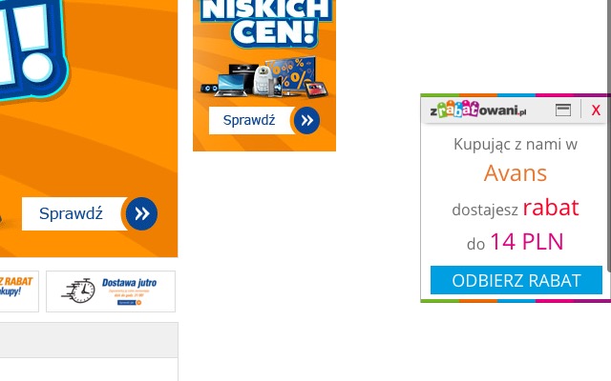Open the zrabatowani.pl logo
The image size is (611, 381).
tap(477, 110)
